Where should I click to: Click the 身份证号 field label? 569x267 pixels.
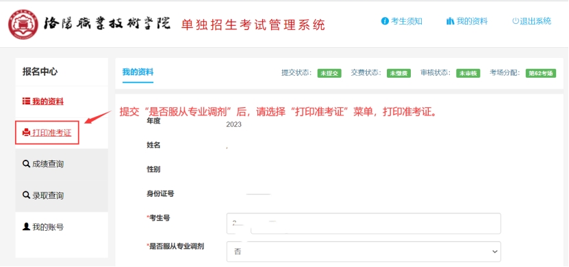coord(160,193)
